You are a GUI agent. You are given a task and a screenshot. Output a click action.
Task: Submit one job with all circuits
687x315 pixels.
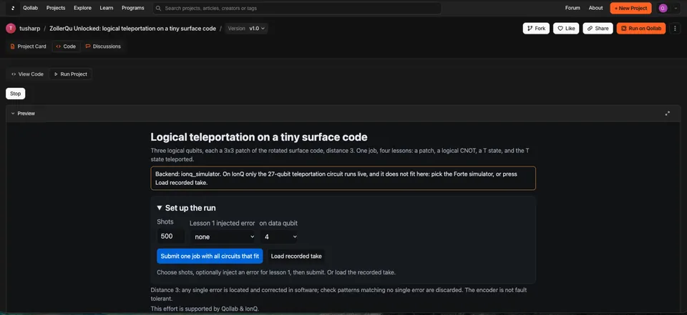click(x=210, y=256)
